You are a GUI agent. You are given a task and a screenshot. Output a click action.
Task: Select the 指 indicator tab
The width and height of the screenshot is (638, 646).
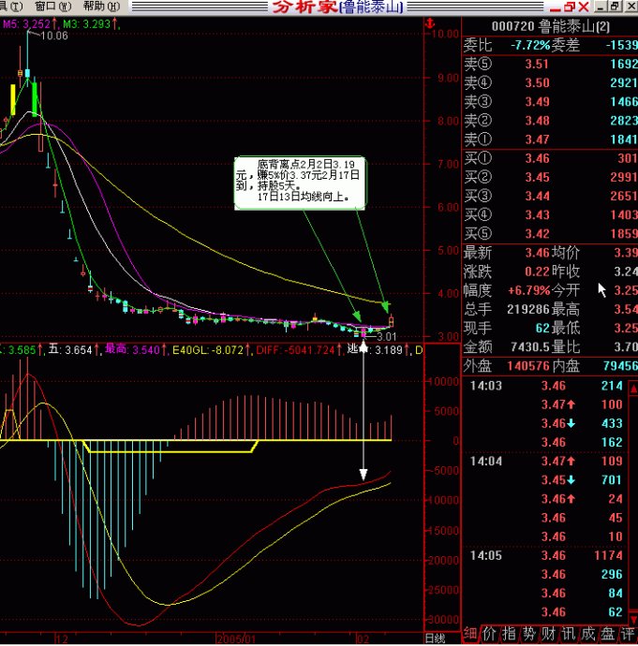pos(509,635)
